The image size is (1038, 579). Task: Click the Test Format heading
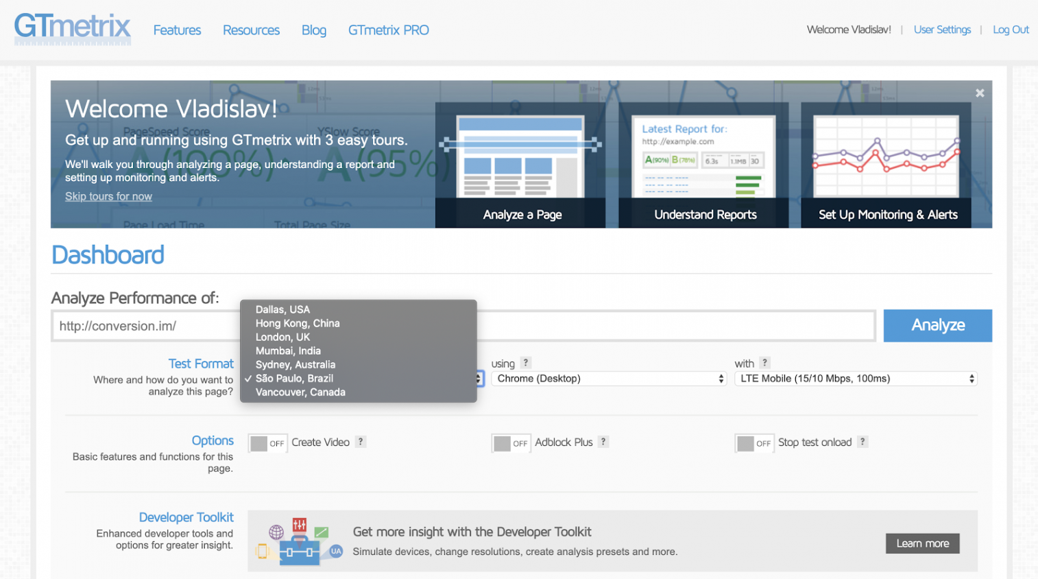[201, 364]
